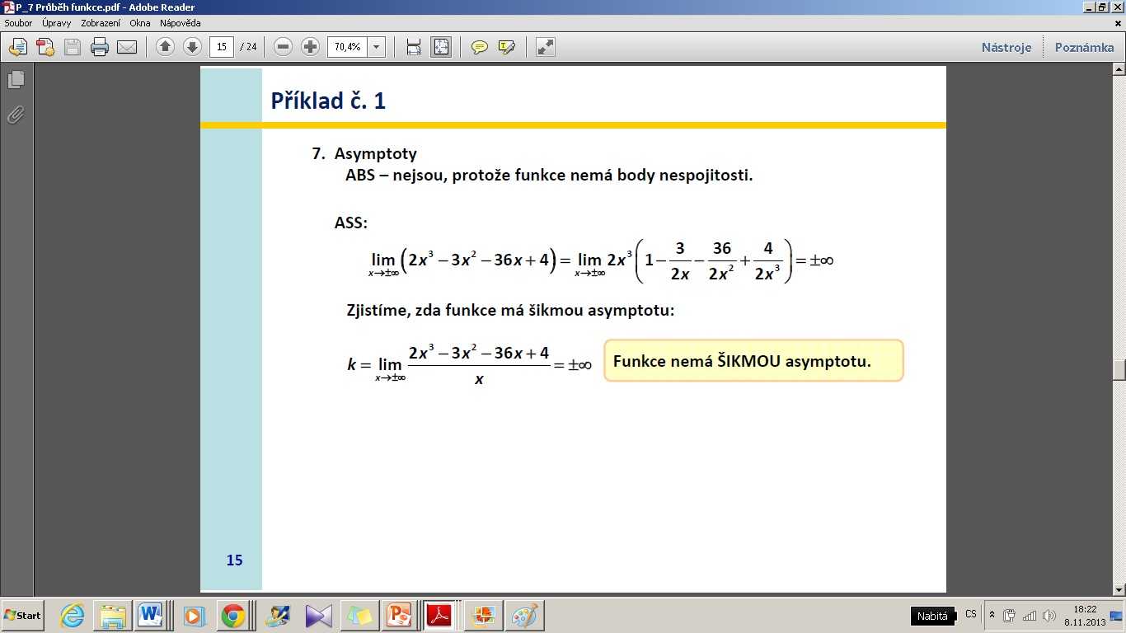Viewport: 1126px width, 633px height.
Task: Click the page number input field
Action: pyautogui.click(x=222, y=47)
